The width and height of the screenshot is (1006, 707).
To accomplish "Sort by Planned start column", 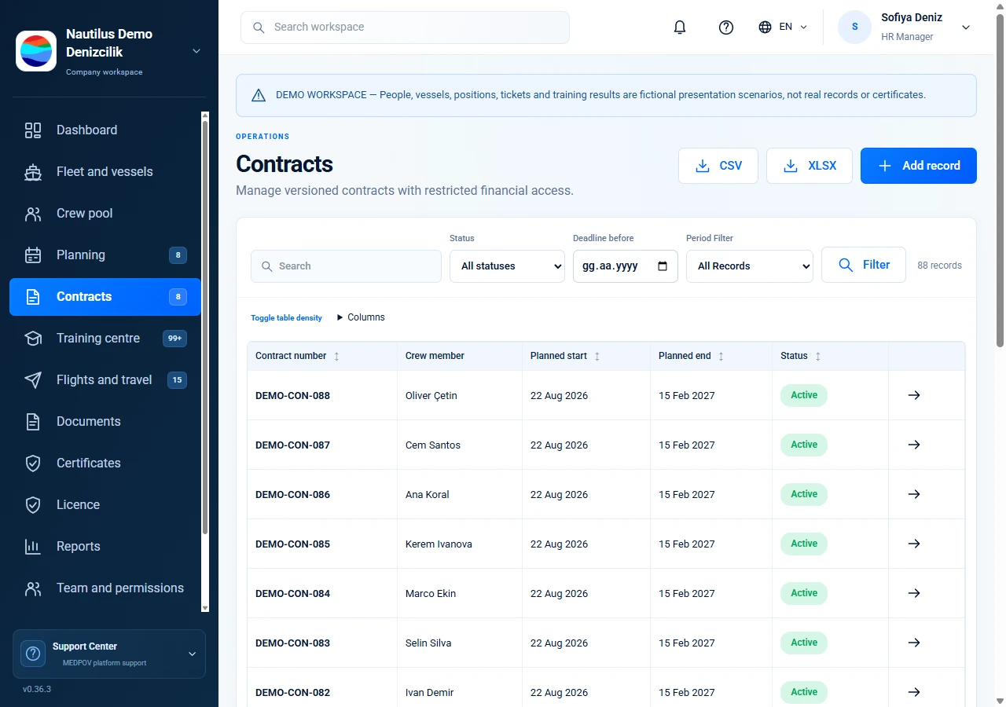I will 566,356.
